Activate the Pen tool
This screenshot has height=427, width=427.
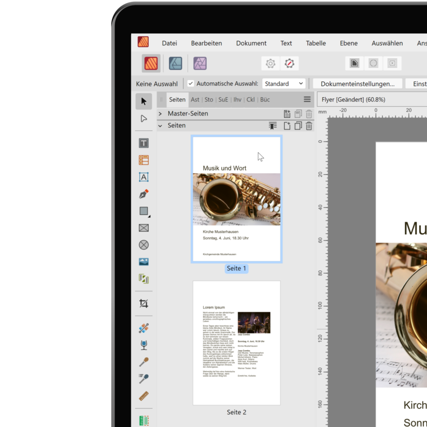click(144, 194)
